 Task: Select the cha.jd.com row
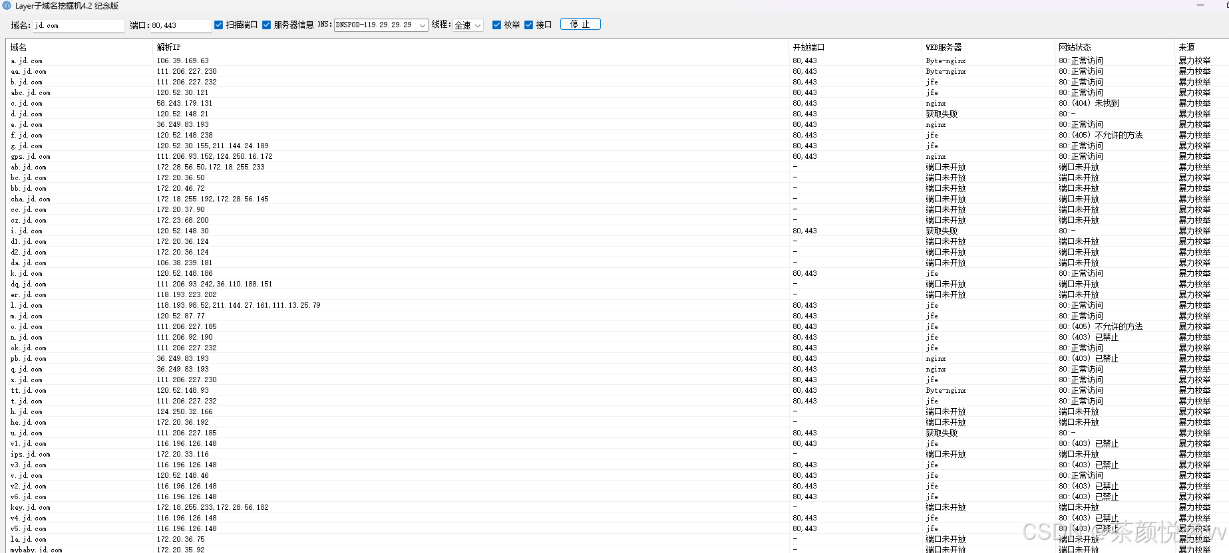pyautogui.click(x=617, y=199)
